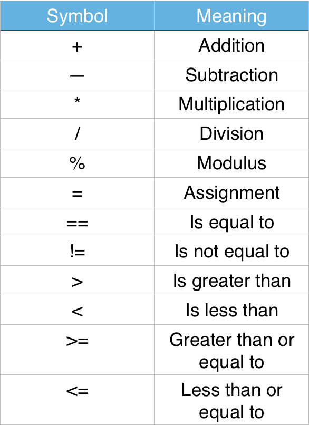Click the single equals assignment symbol

77,194
